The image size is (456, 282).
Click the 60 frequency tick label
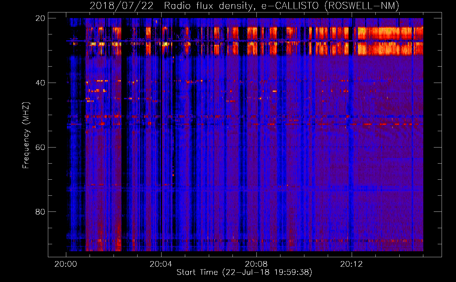tap(40, 147)
